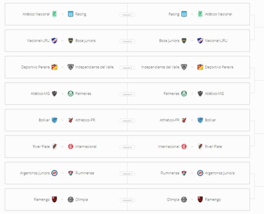Click Atlético Nacional crest in Racing × Atlético Nacional match
The width and height of the screenshot is (264, 214).
(200, 14)
